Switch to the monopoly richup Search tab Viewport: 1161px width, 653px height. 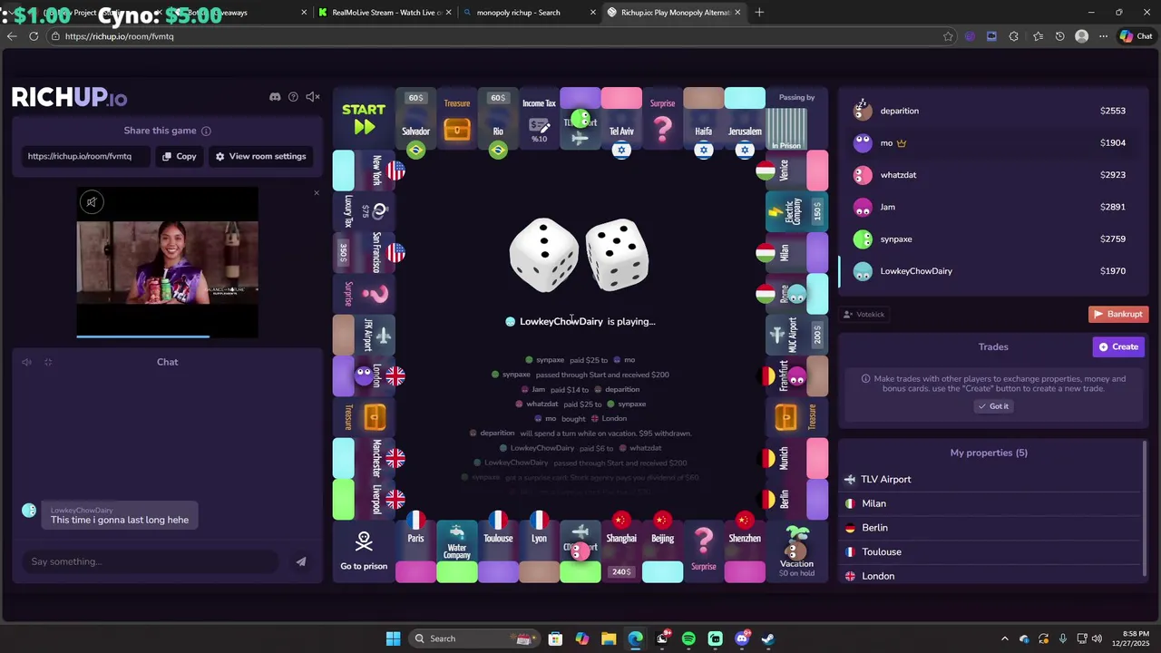tap(527, 13)
